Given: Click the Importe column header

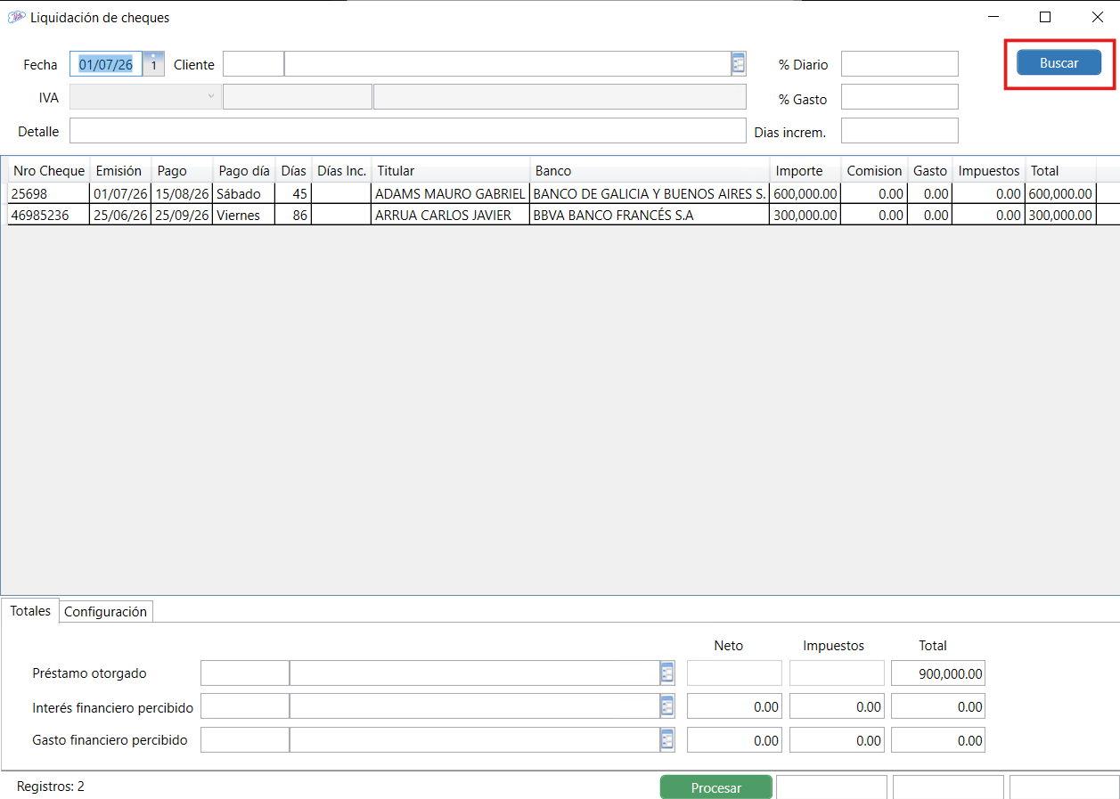Looking at the screenshot, I should pyautogui.click(x=805, y=171).
